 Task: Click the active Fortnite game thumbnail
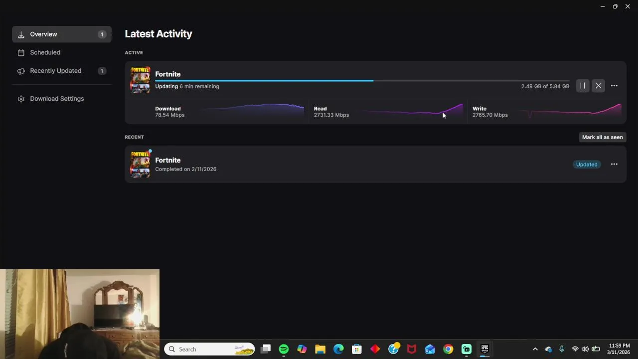(140, 80)
